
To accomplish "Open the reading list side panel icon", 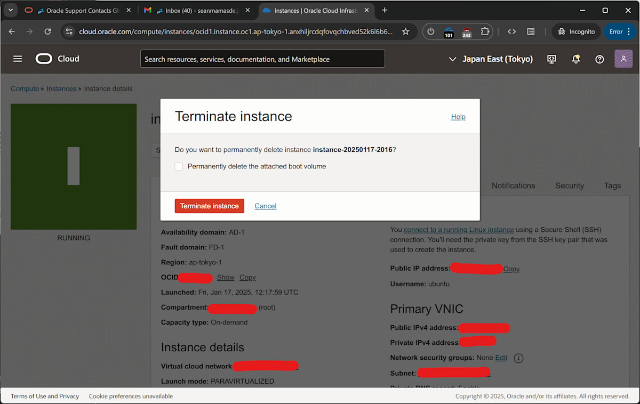I will coord(531,31).
